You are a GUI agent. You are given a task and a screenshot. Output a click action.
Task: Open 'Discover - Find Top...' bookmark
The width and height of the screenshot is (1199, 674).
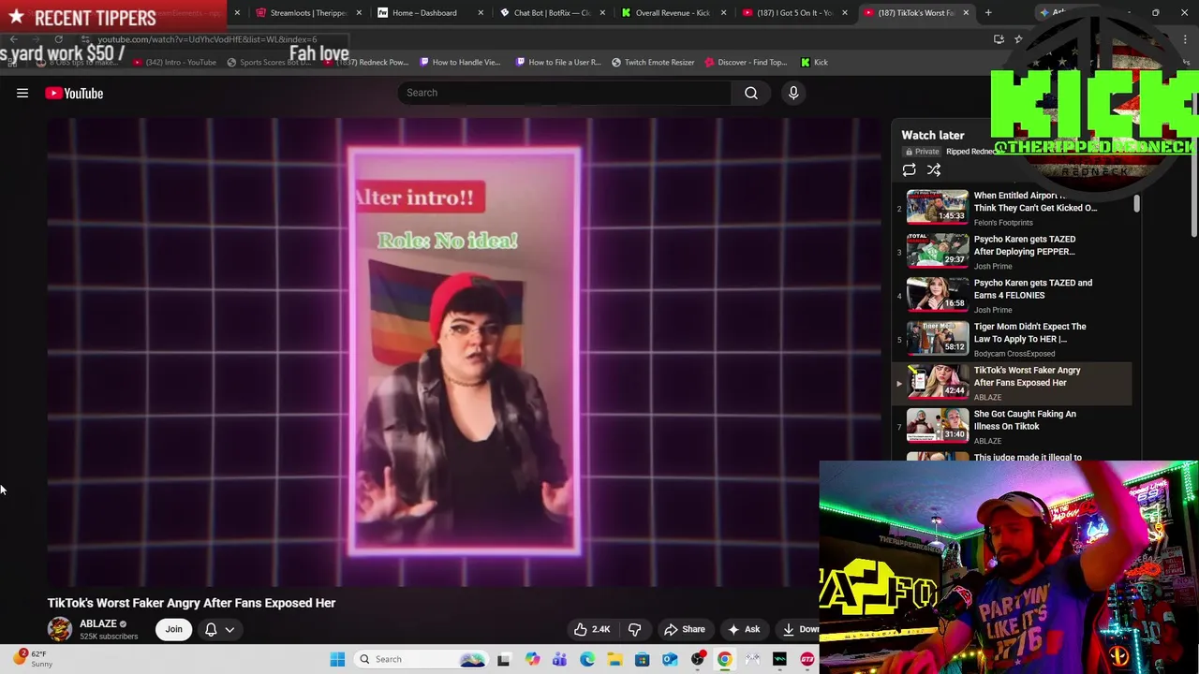pos(746,63)
